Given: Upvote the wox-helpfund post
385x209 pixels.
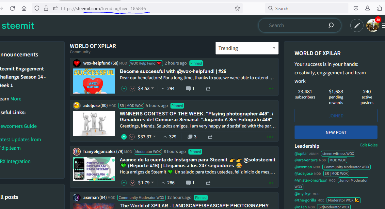Looking at the screenshot, I should [x=124, y=89].
